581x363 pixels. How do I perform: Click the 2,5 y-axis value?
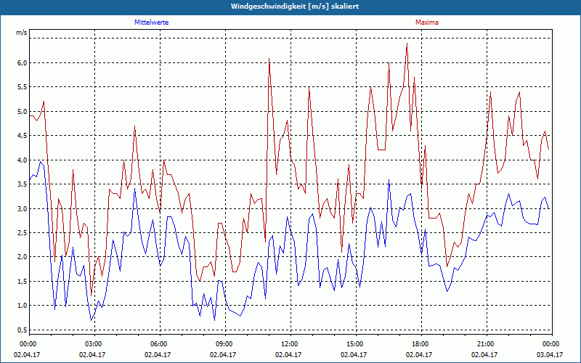(x=23, y=232)
